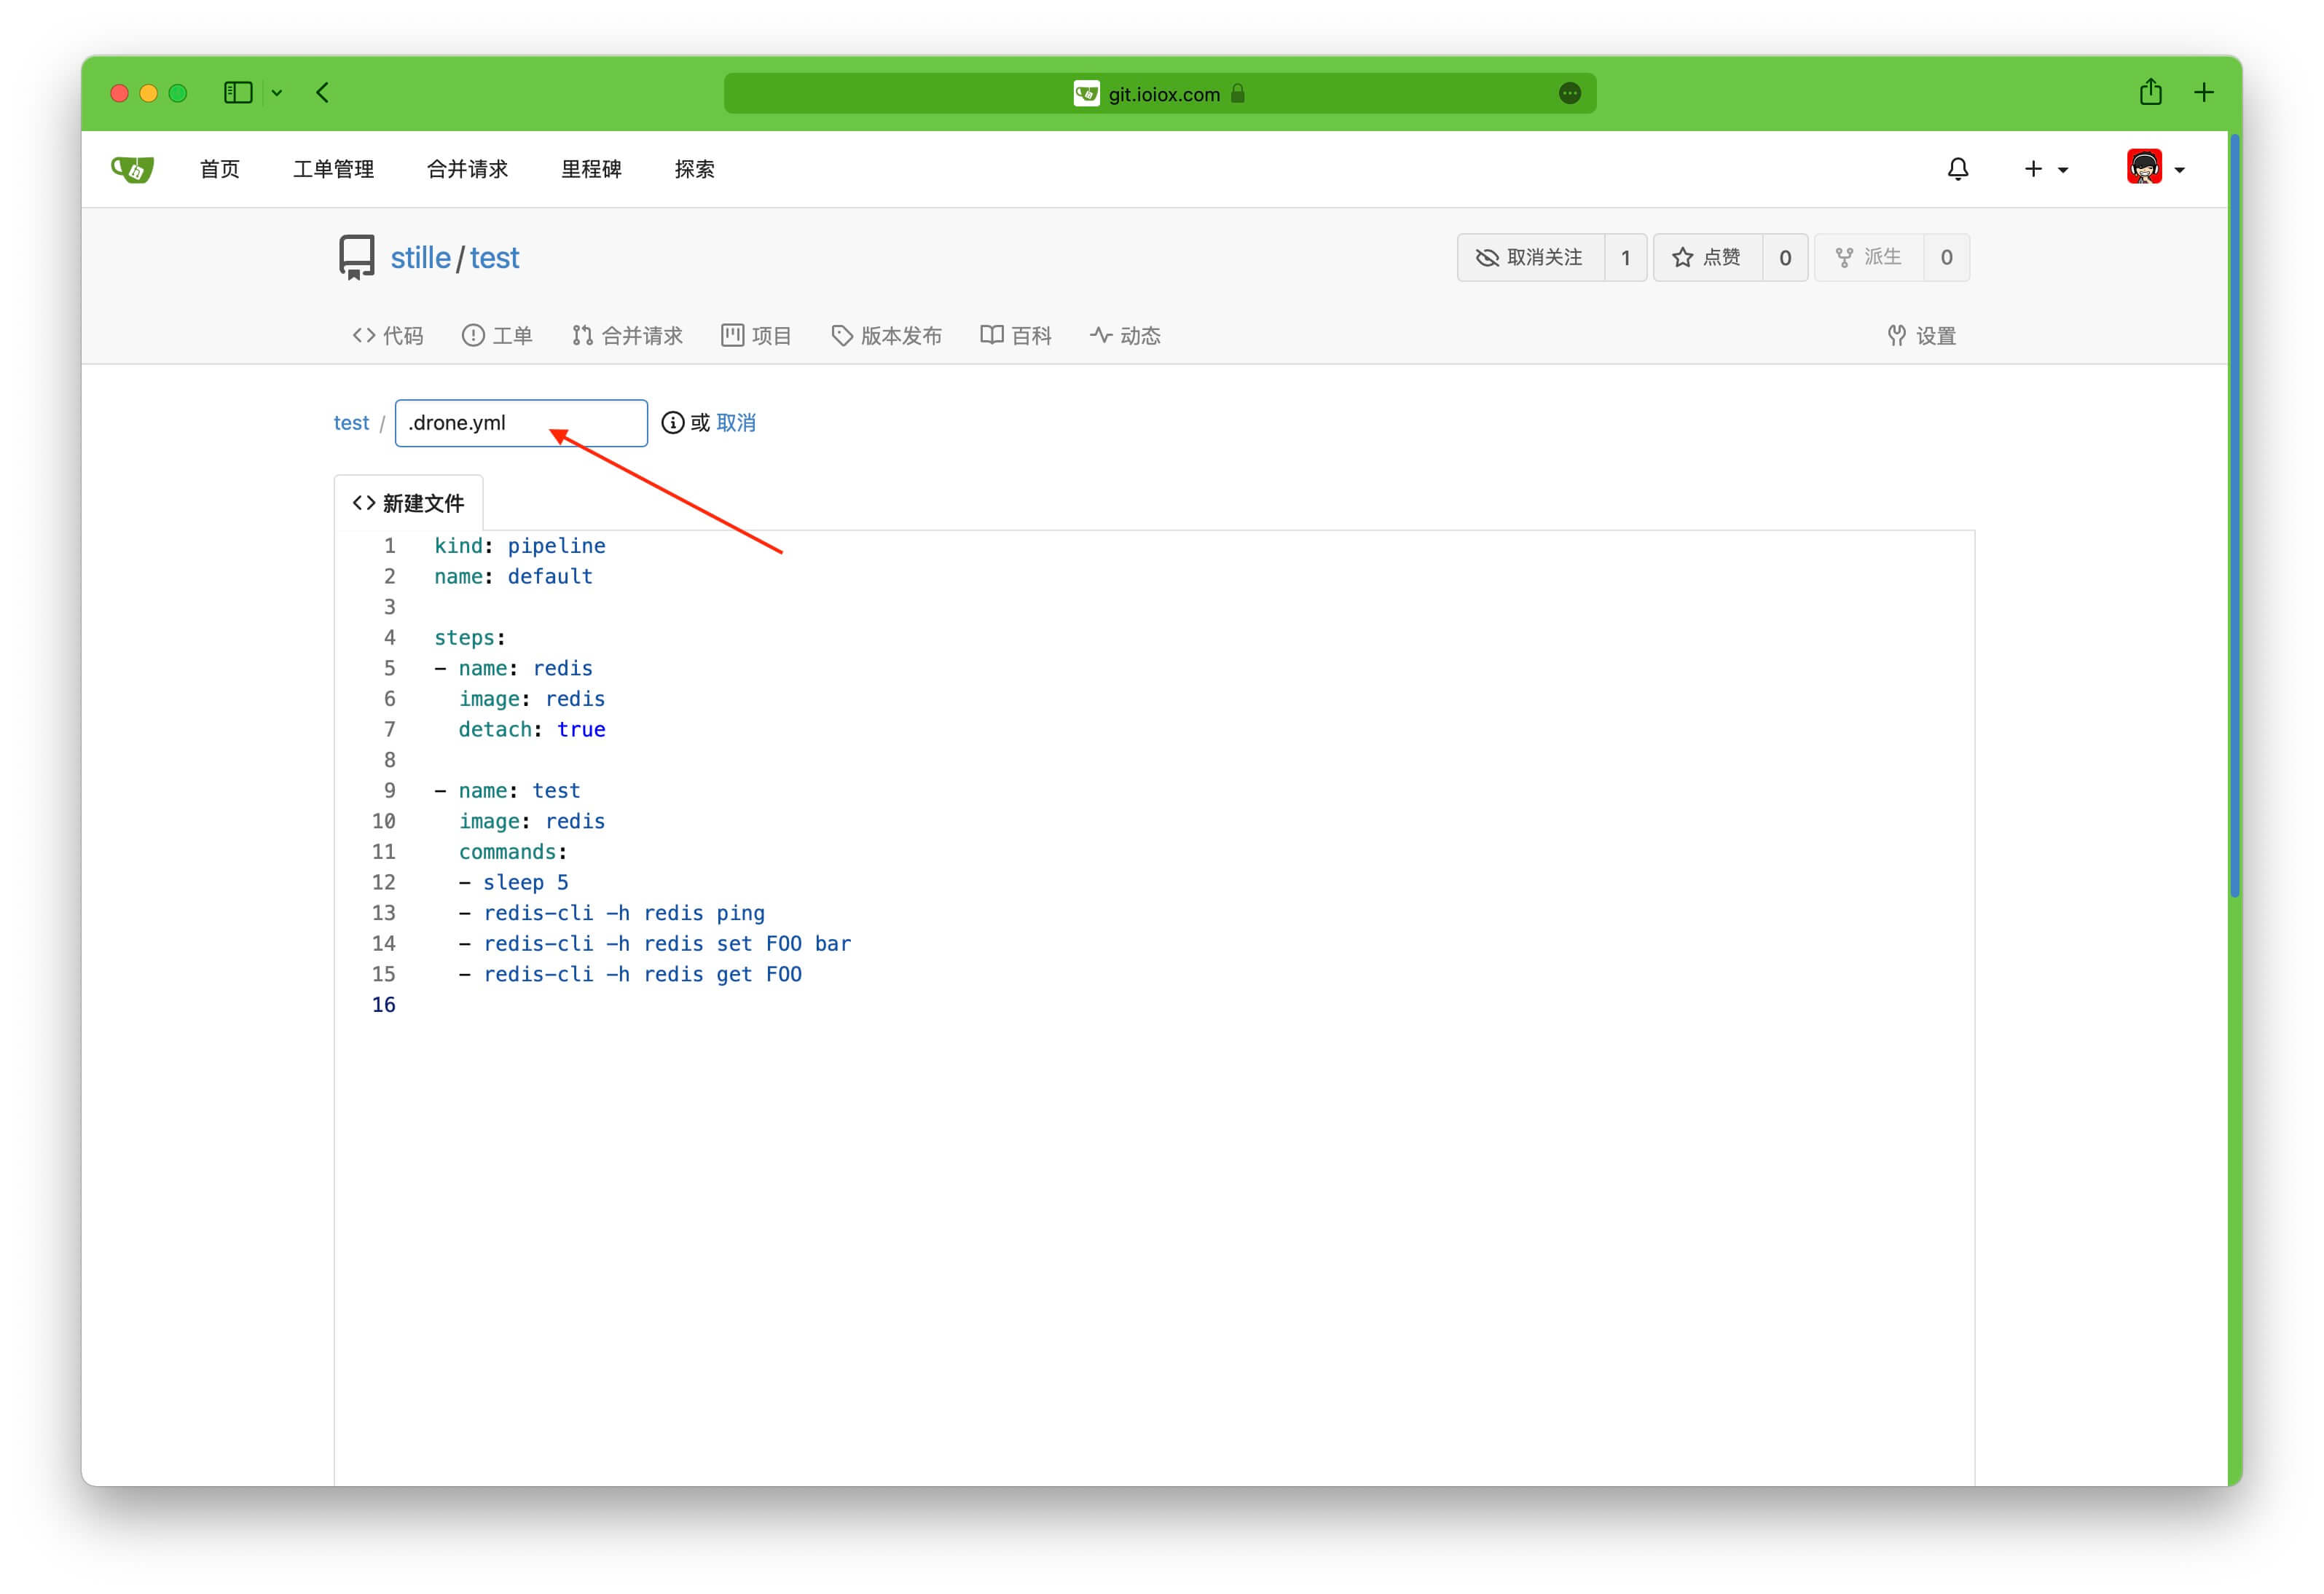The height and width of the screenshot is (1594, 2324).
Task: Open the 设置 repository settings
Action: pyautogui.click(x=1921, y=336)
